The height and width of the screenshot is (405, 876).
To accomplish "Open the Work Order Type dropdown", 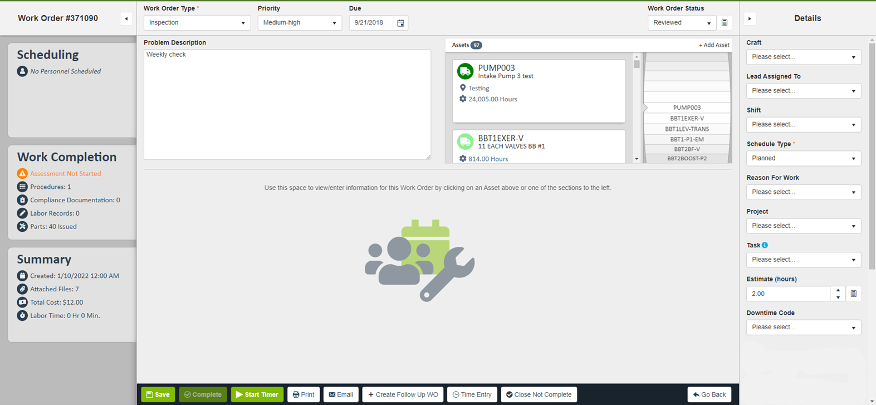I will [197, 23].
